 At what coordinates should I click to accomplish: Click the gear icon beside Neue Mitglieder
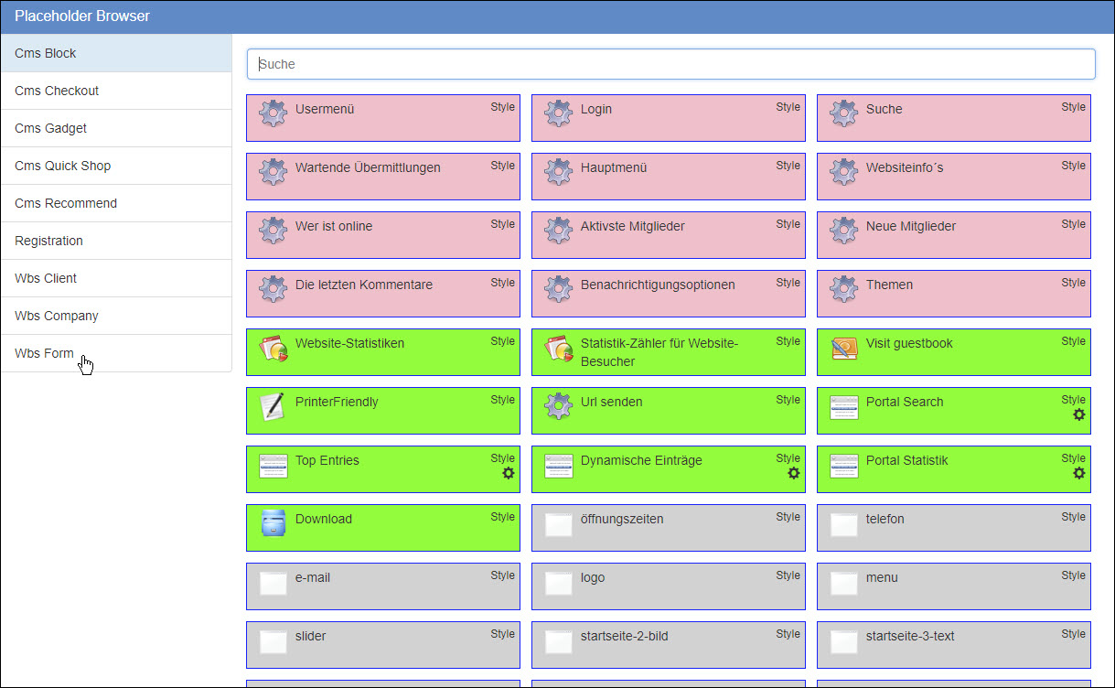843,230
